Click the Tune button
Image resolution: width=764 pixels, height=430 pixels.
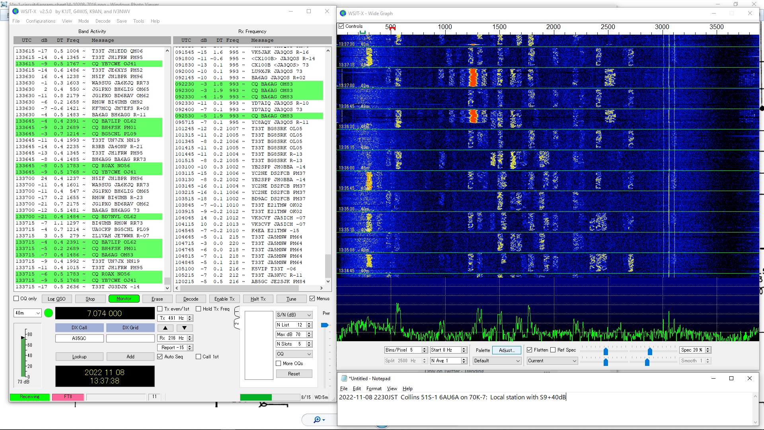click(291, 299)
